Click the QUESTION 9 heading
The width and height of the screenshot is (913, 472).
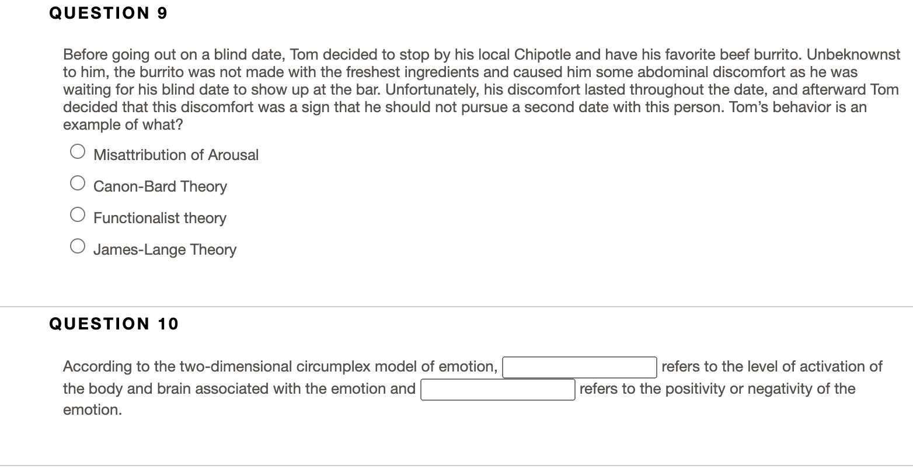point(109,13)
